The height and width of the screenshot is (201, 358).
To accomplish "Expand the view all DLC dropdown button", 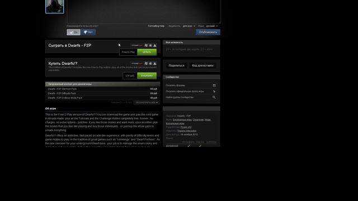I will 147,103.
